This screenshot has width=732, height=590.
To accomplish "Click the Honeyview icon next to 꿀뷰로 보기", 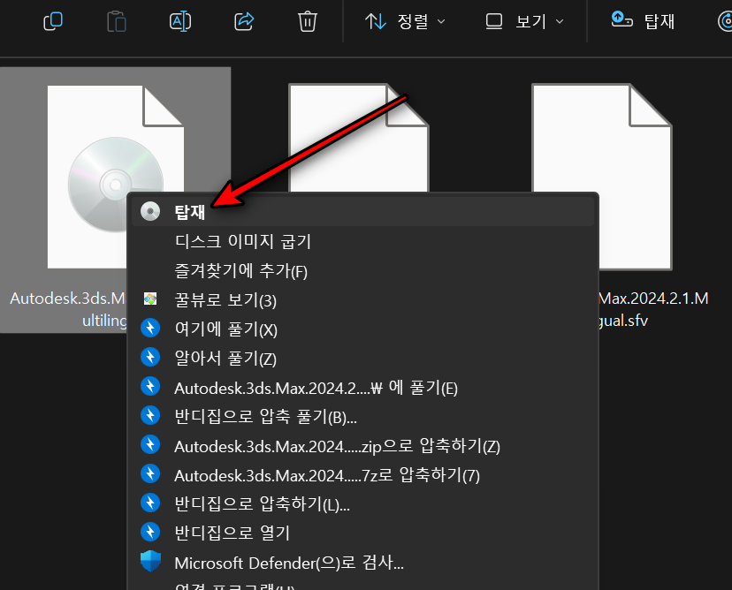I will [x=150, y=299].
